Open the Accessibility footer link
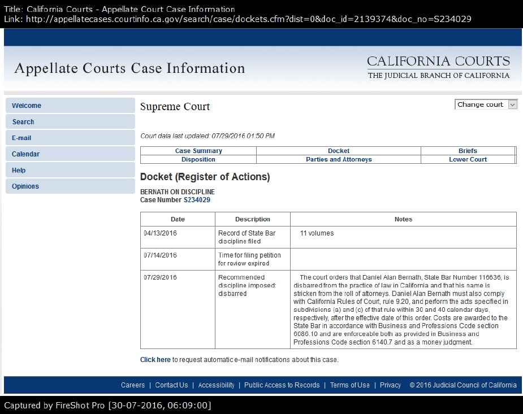 pyautogui.click(x=216, y=385)
